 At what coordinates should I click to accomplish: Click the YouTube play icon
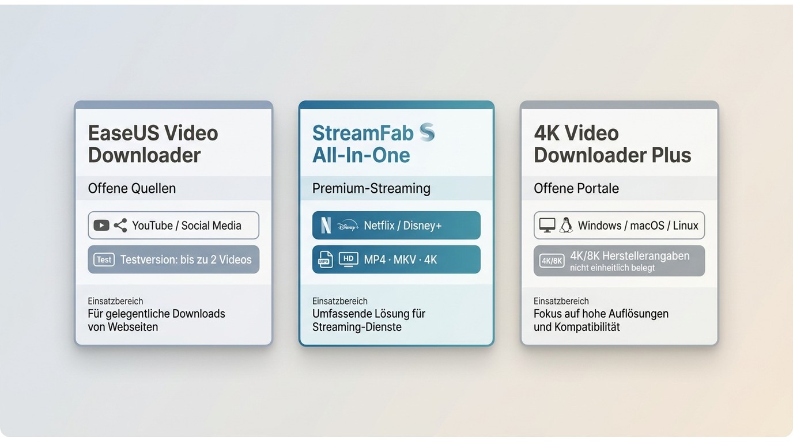(x=101, y=226)
